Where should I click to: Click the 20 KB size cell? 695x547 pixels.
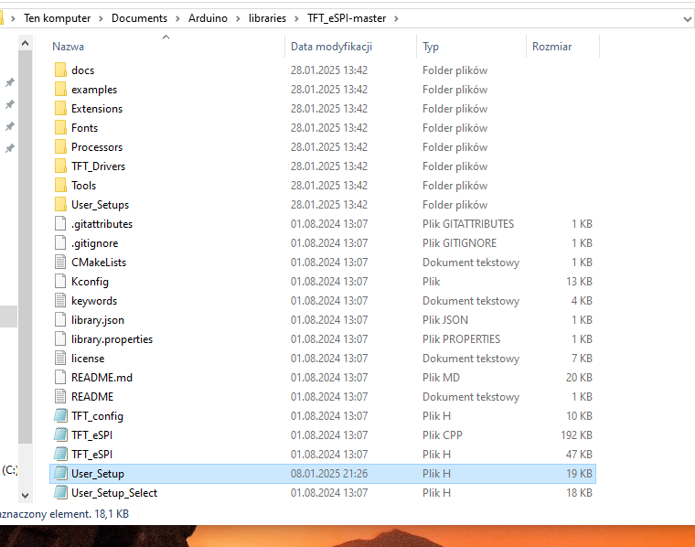579,377
